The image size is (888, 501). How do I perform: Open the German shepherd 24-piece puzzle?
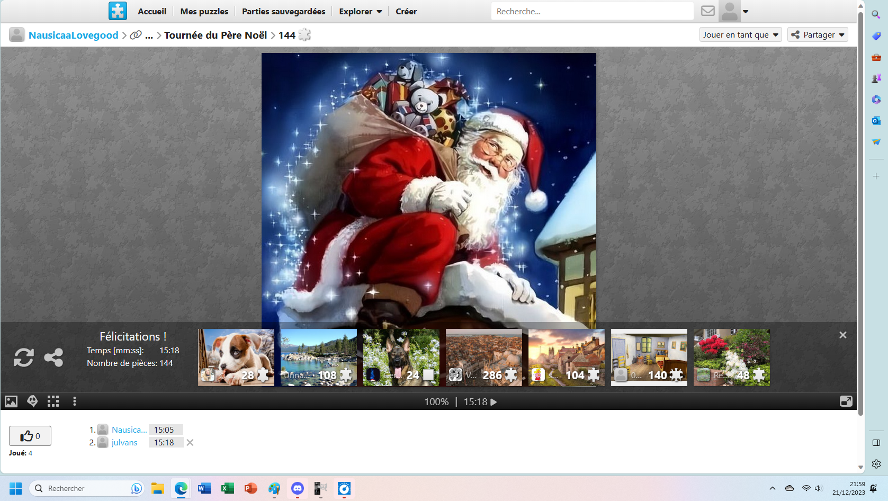[x=401, y=357]
